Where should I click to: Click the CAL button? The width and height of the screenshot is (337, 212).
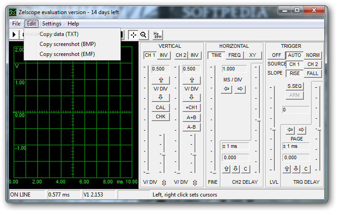161,107
